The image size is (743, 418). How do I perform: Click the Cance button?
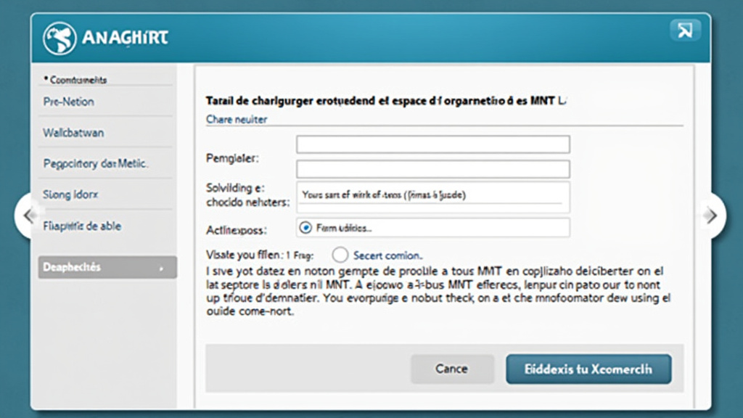(x=452, y=369)
